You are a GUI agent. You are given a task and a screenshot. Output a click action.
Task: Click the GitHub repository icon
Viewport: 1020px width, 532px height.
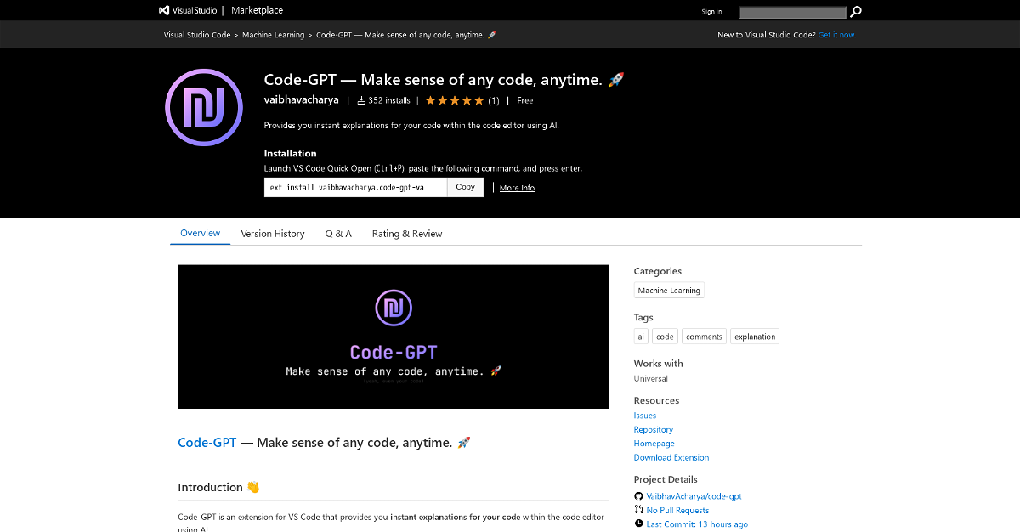639,496
